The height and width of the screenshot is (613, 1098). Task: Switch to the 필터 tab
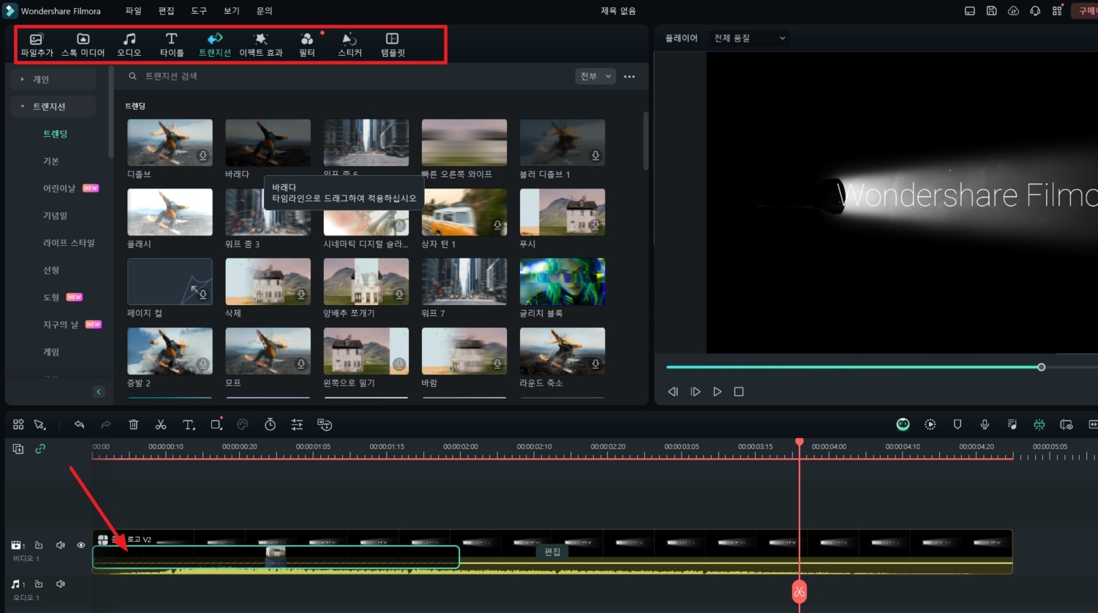tap(307, 45)
